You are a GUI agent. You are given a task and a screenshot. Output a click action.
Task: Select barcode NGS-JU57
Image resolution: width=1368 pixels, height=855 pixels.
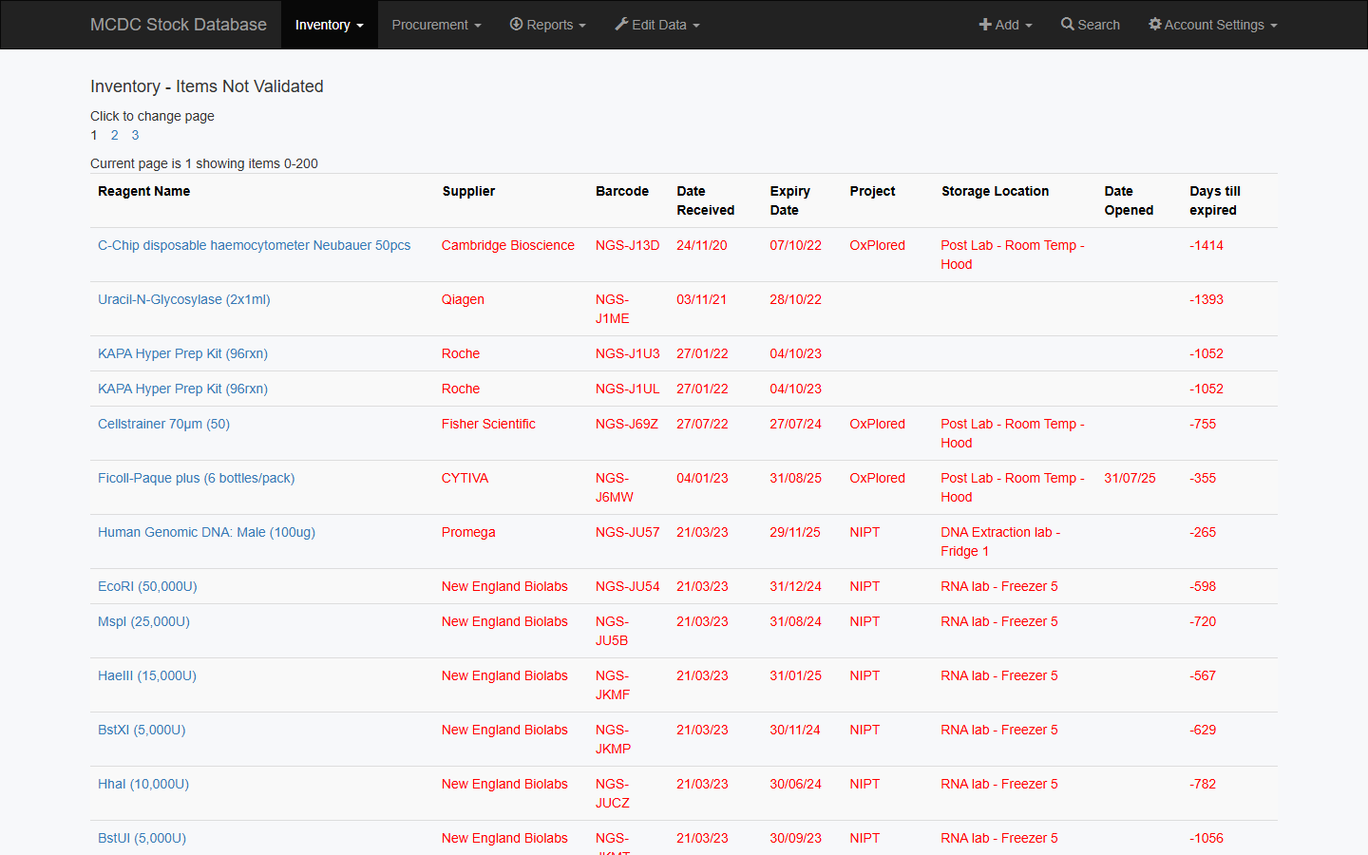[x=627, y=532]
